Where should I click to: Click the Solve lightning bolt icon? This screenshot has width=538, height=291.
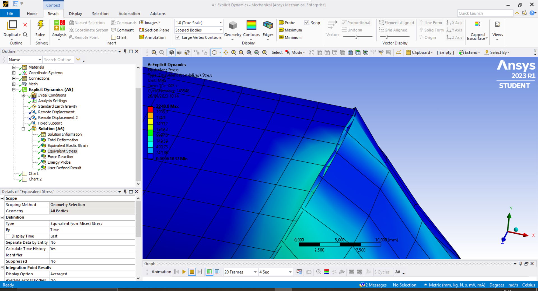click(40, 25)
